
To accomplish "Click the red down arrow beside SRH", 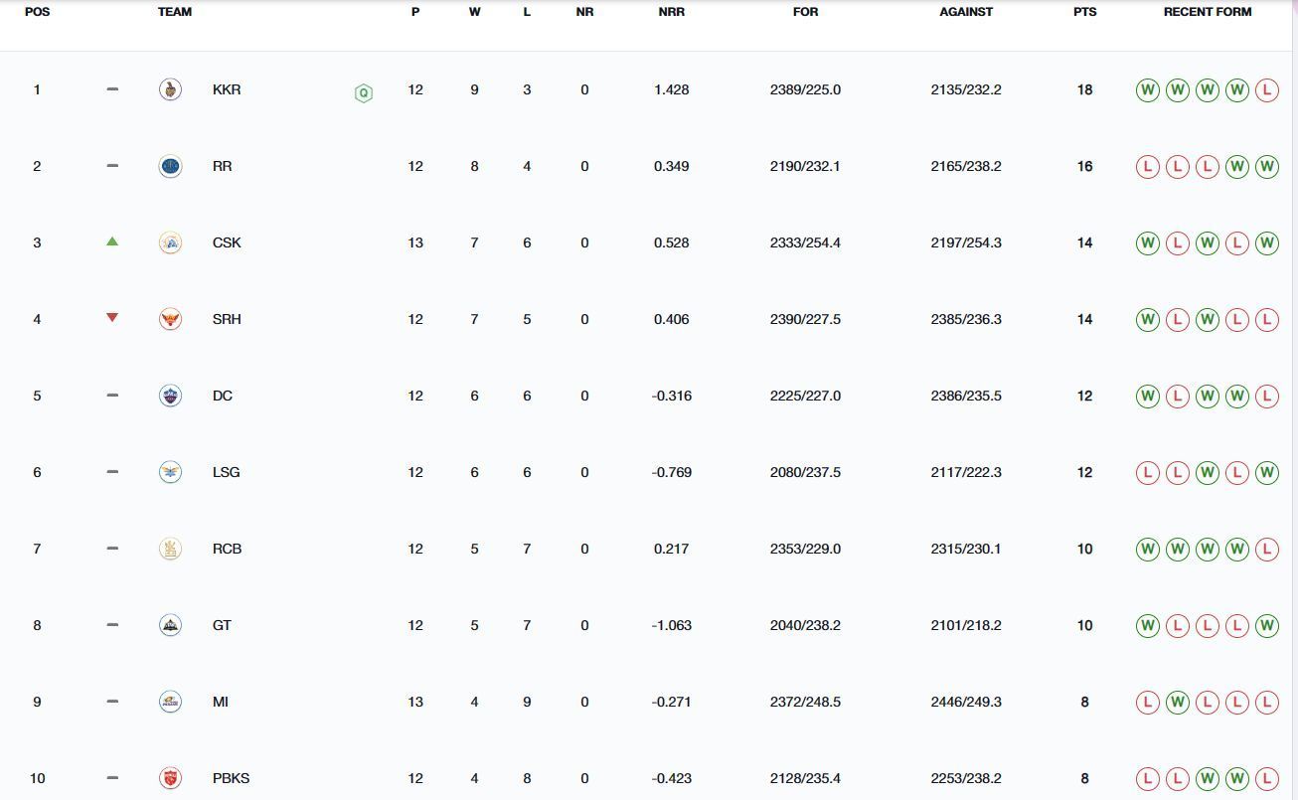I will pos(112,318).
